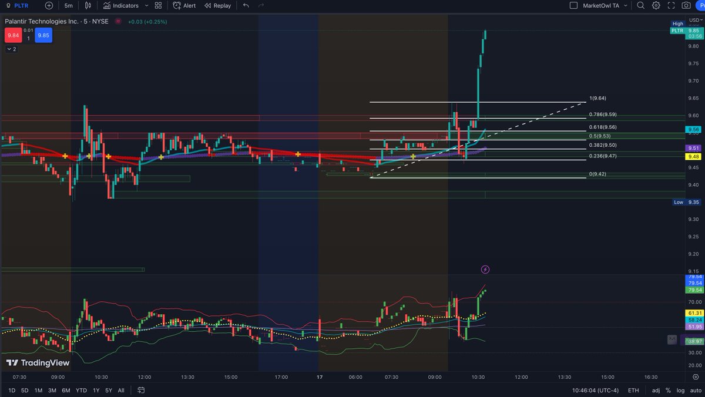Click the yellow 9.48 axis price tag
705x397 pixels.
coord(693,157)
